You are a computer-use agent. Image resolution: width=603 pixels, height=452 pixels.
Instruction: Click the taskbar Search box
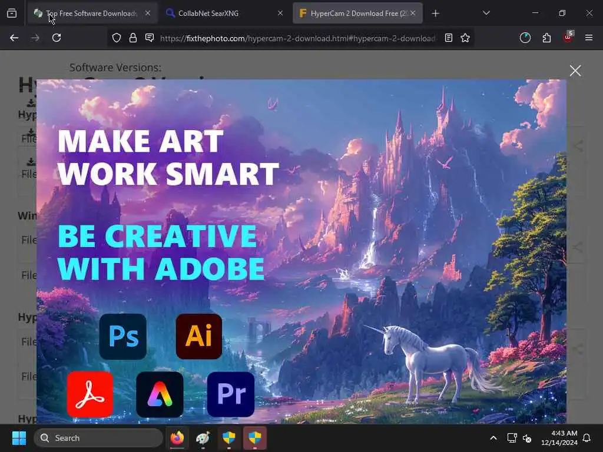98,438
